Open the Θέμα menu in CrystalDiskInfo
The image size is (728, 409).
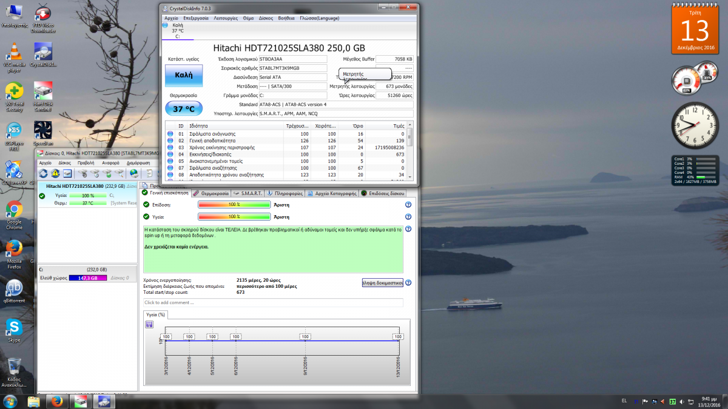(x=248, y=18)
